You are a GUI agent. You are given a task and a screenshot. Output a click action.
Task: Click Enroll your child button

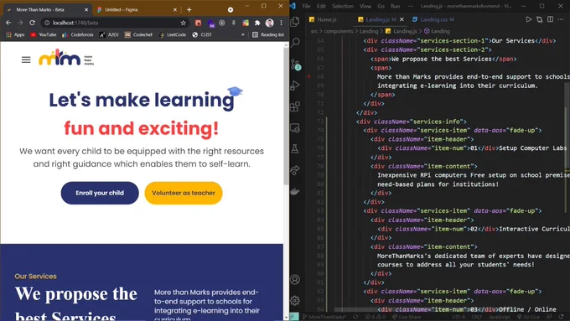pos(100,193)
